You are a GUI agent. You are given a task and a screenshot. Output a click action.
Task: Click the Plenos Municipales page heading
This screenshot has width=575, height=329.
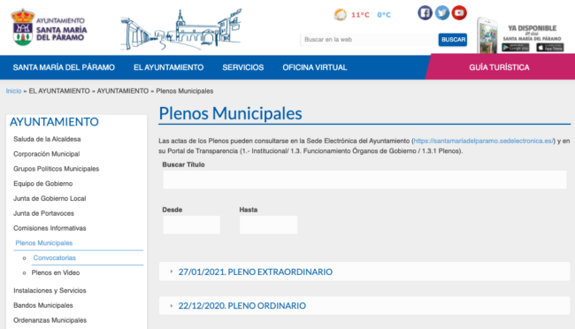point(230,113)
